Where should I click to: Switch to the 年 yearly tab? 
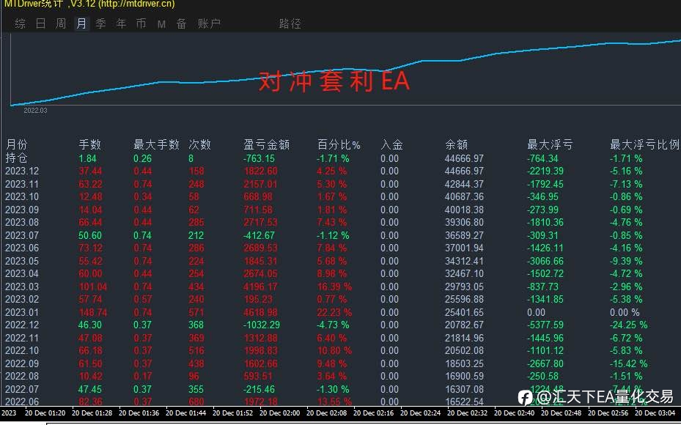121,23
